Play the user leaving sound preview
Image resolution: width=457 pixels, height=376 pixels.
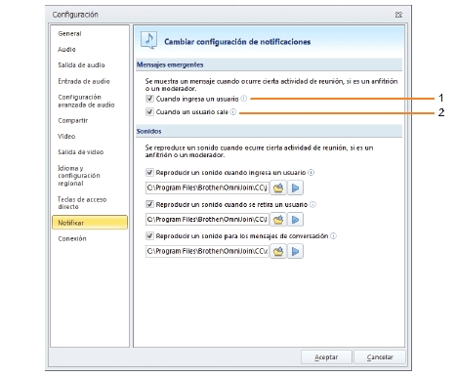coord(295,220)
